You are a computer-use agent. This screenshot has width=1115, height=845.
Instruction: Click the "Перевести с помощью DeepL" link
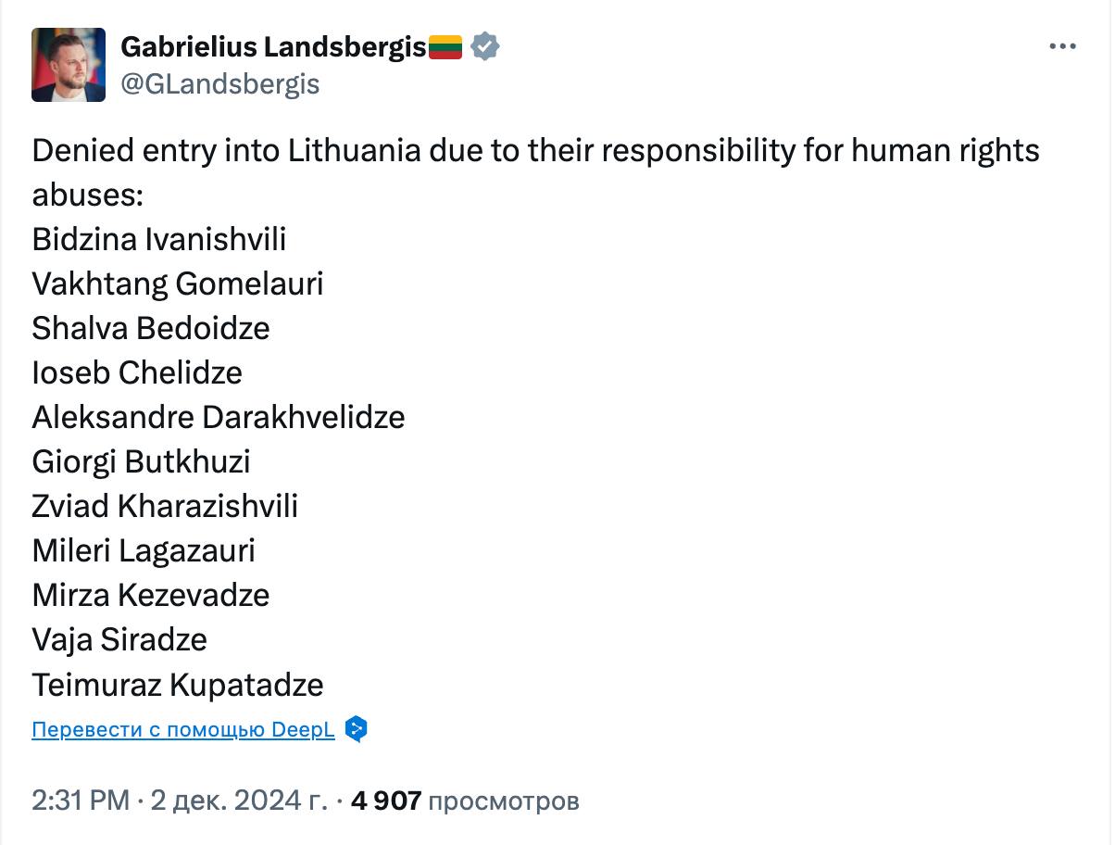click(x=183, y=729)
